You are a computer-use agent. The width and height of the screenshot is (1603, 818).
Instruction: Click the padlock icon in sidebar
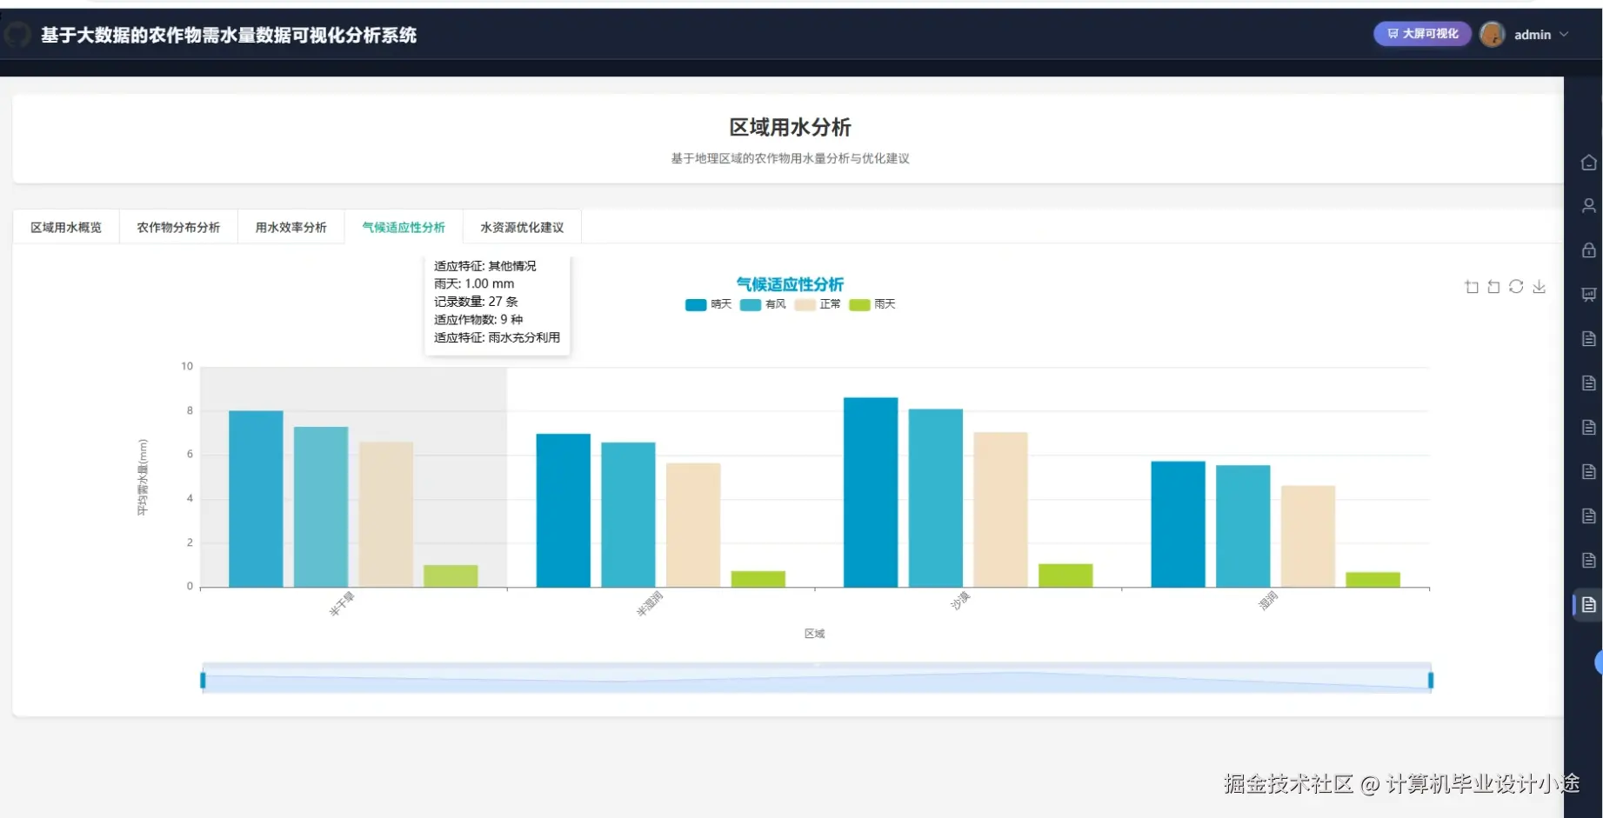1588,250
